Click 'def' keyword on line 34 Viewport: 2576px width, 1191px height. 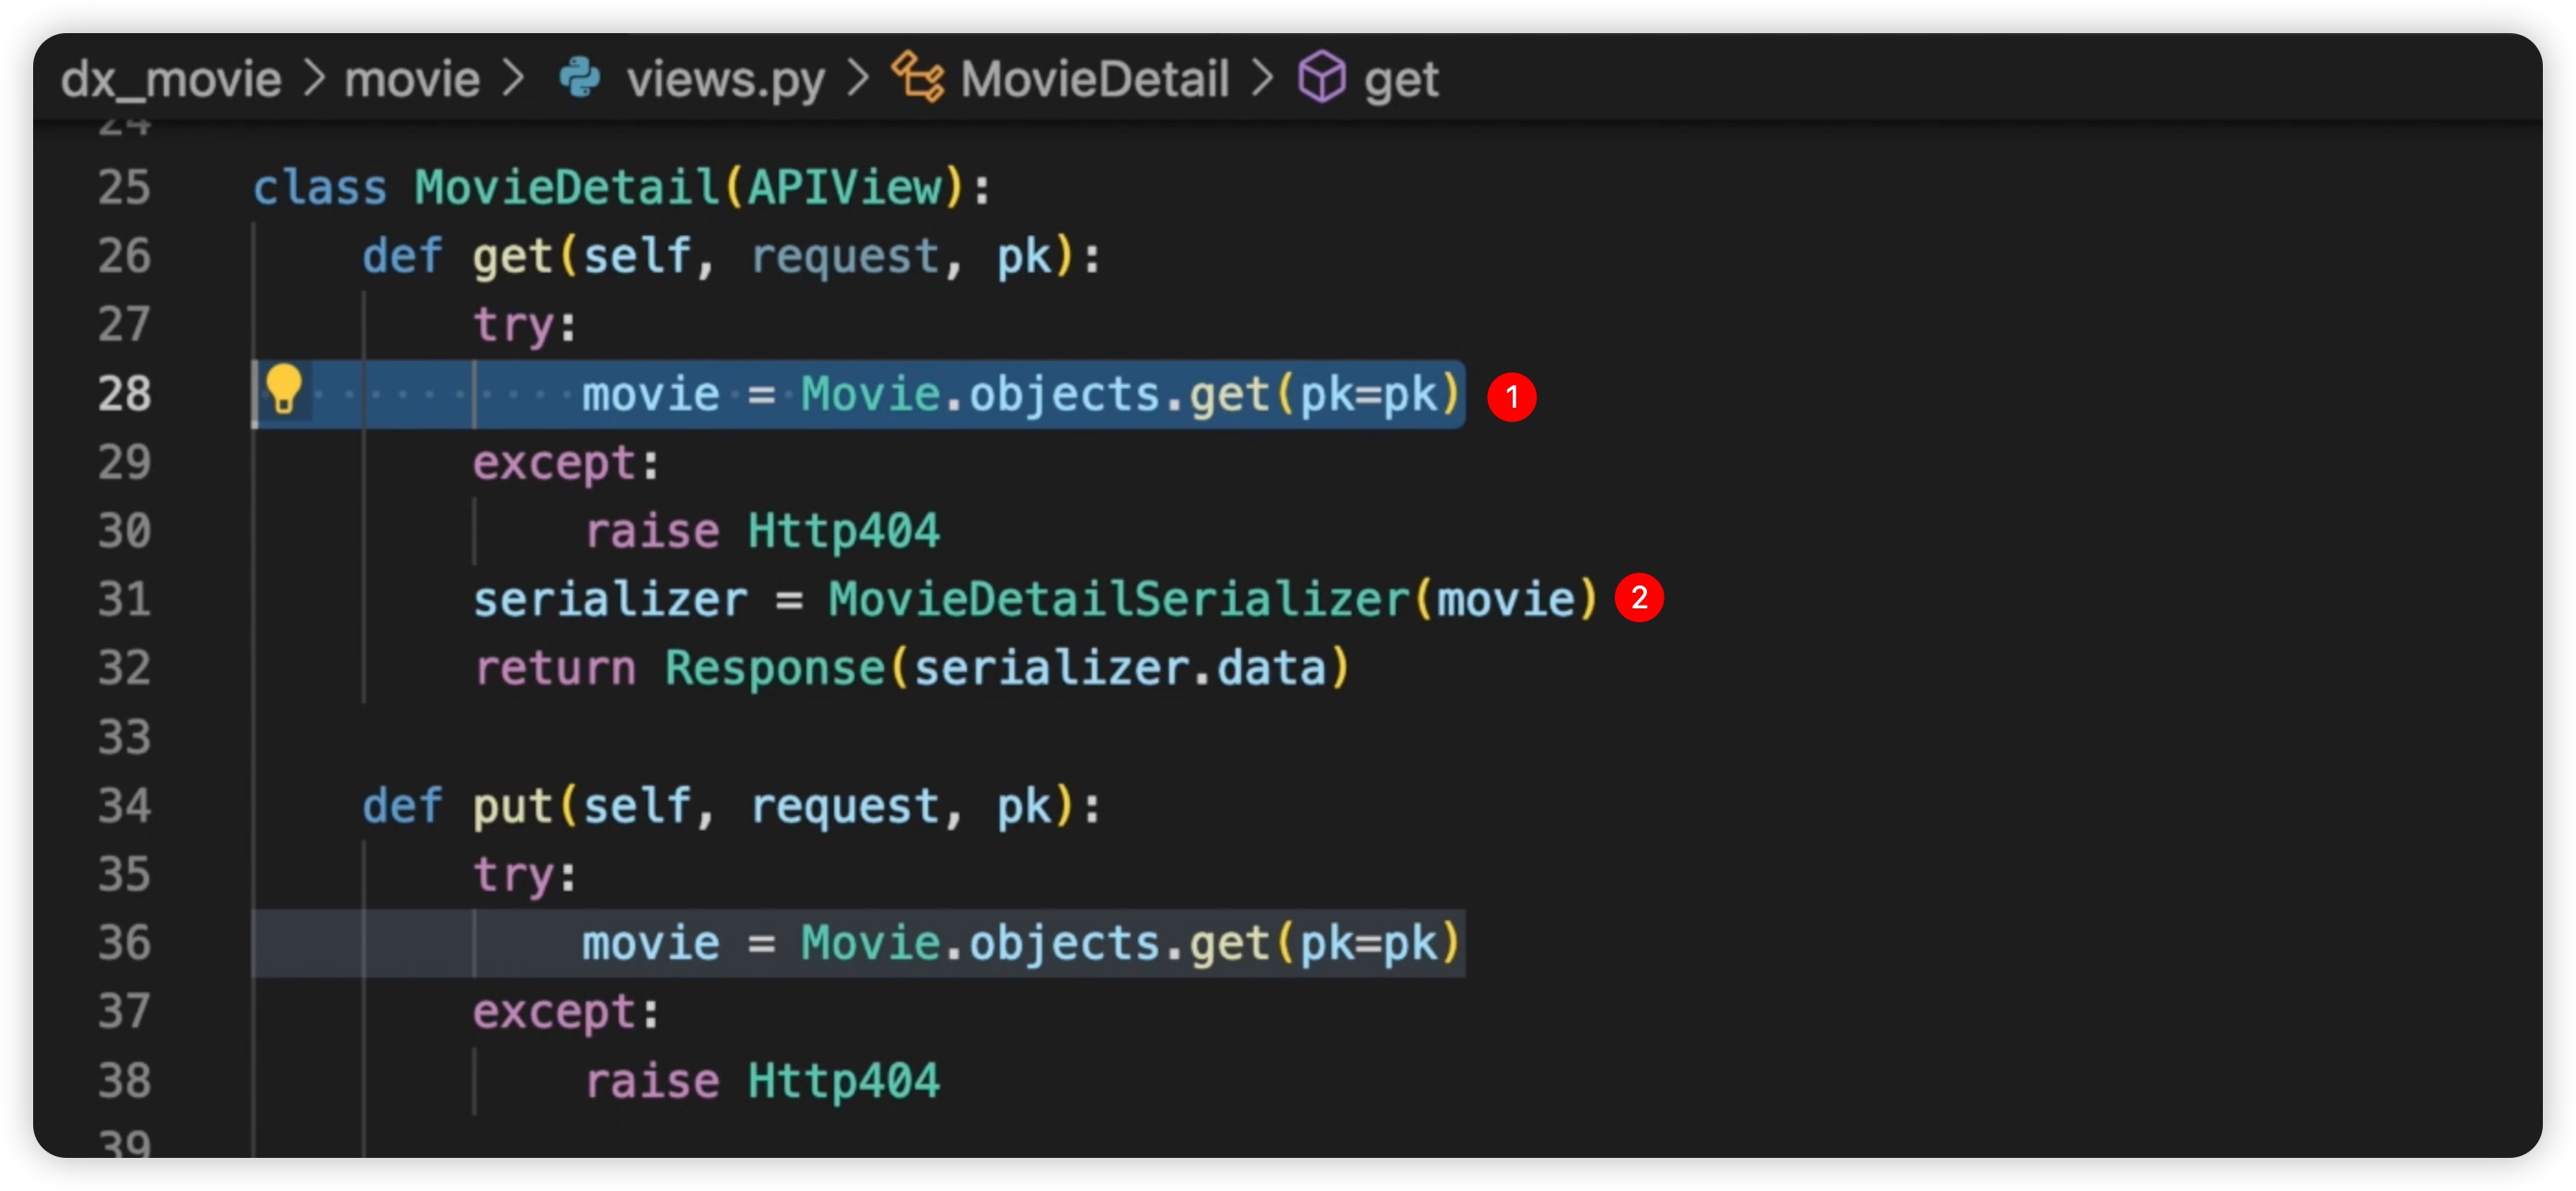[402, 806]
